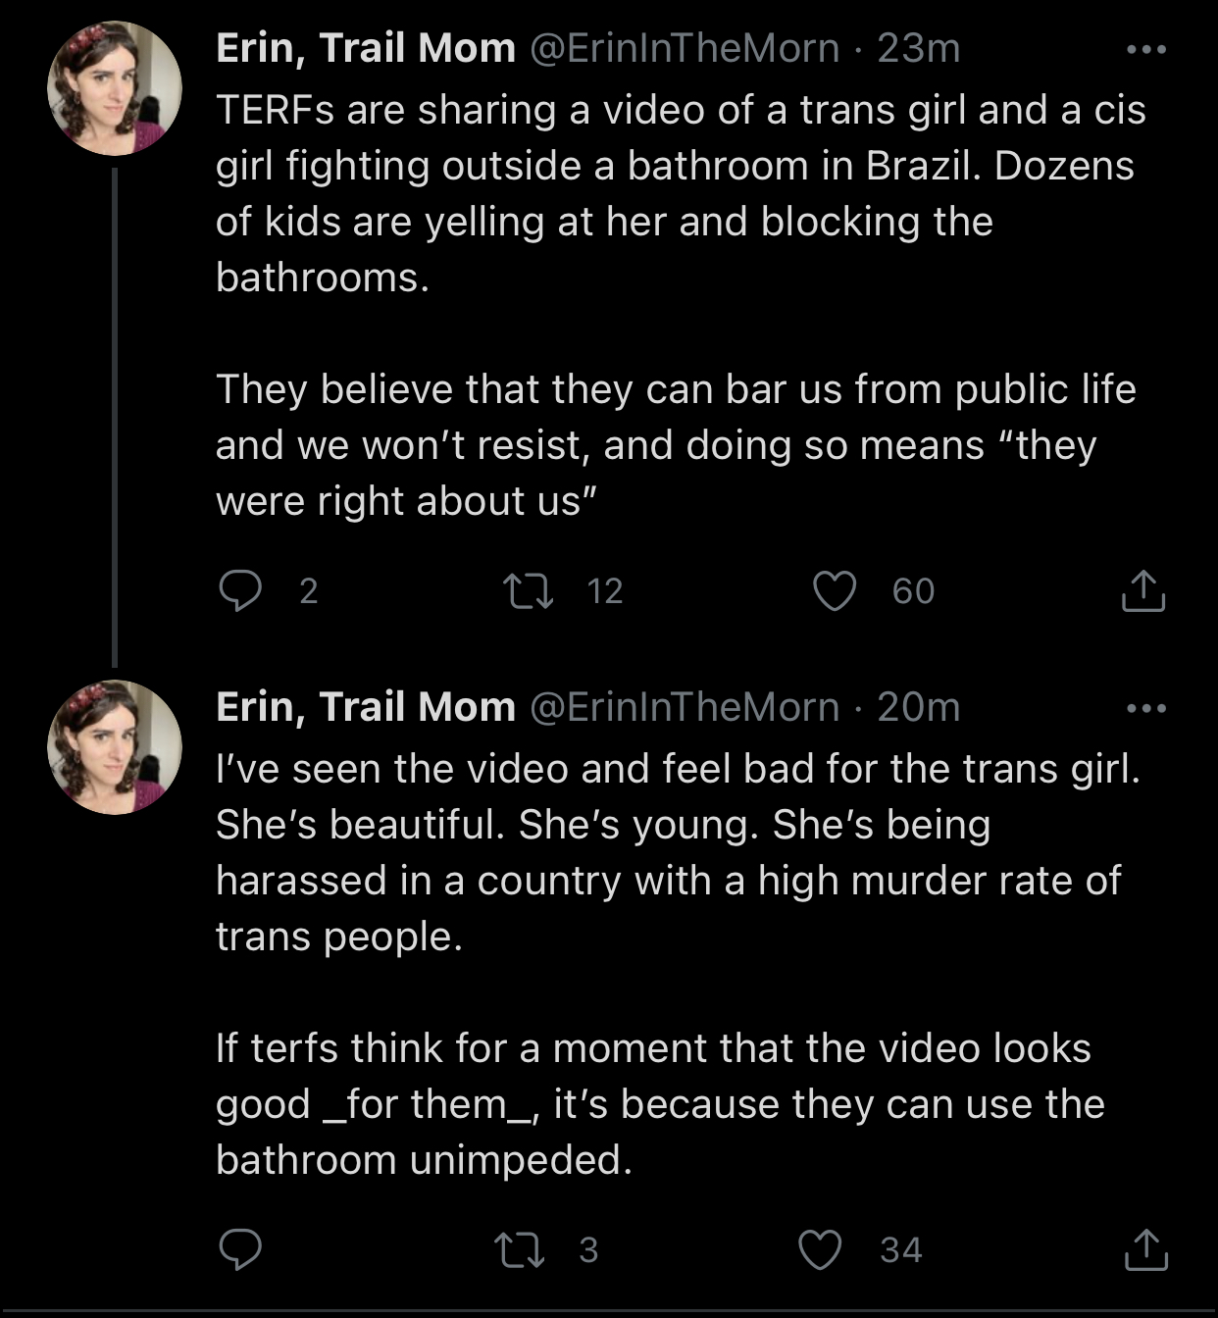
Task: Open "Erin, Trail Mom" name on 20m tweet
Action: coord(365,707)
